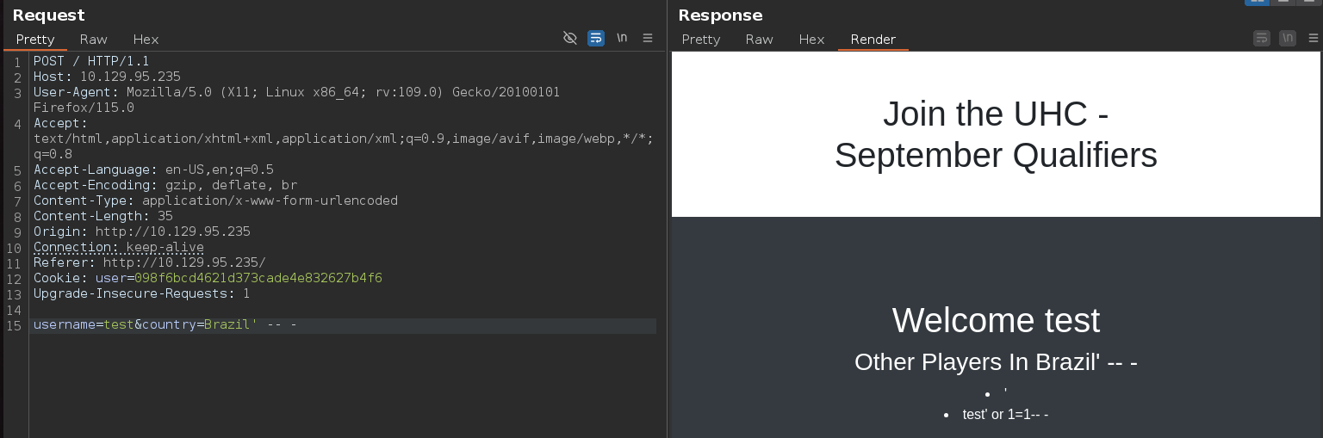Open the Response Raw tab
1323x438 pixels.
(x=759, y=39)
